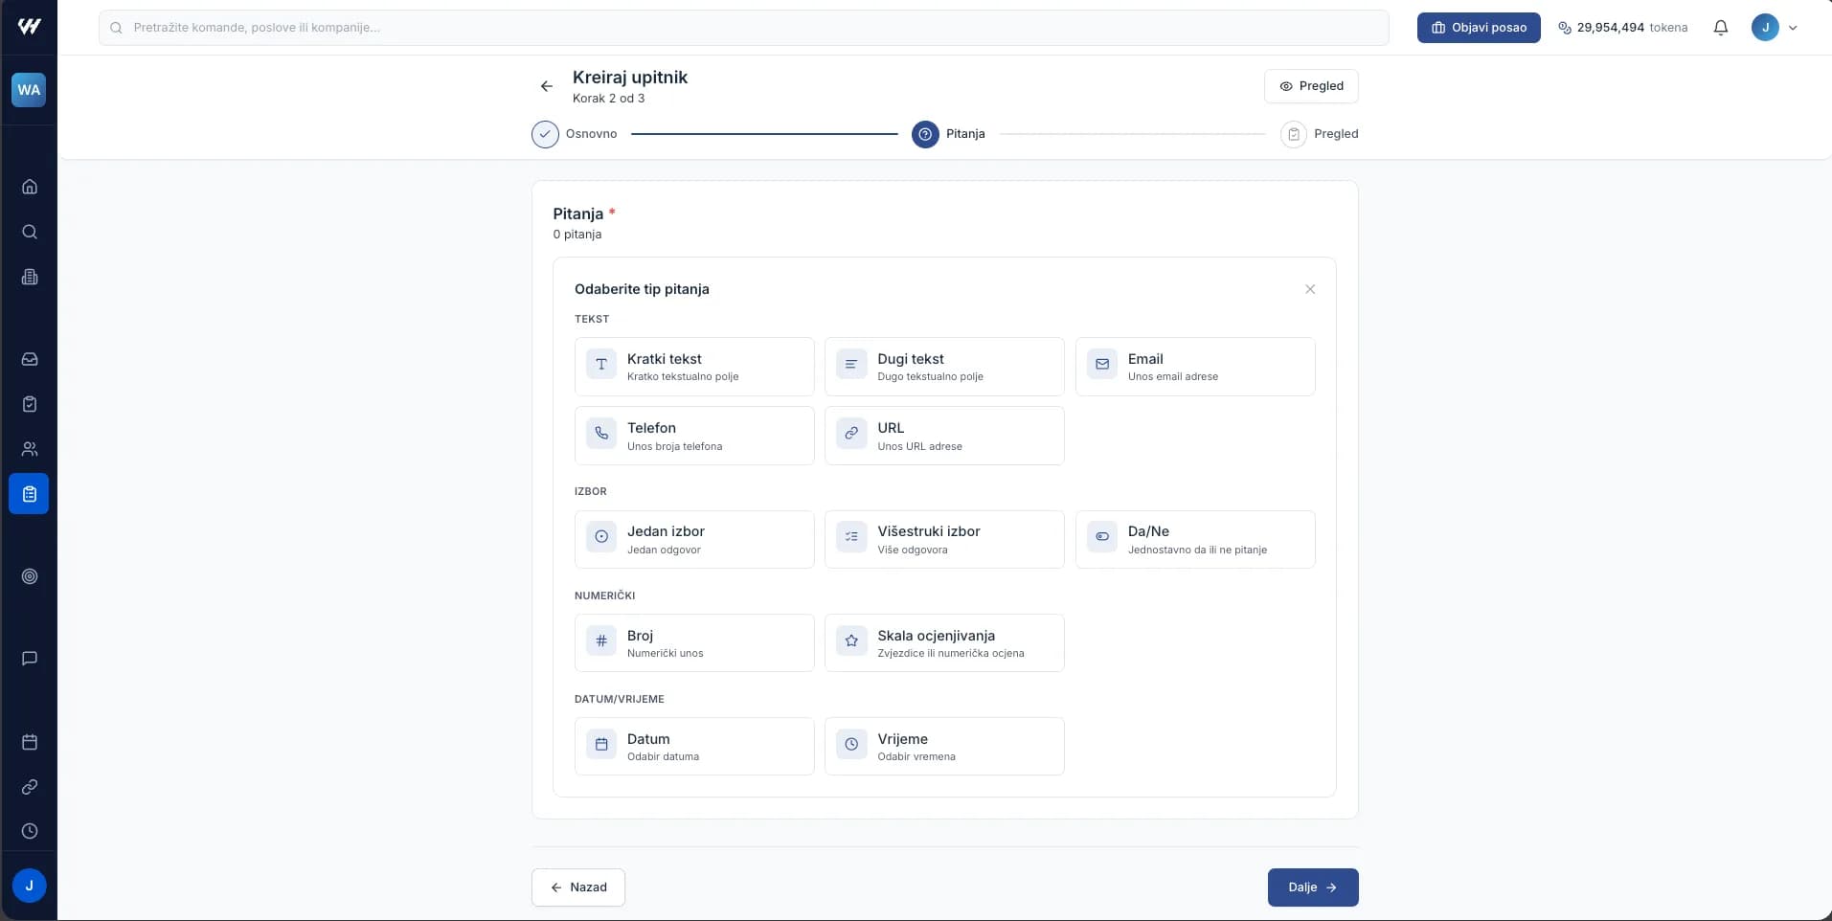1832x921 pixels.
Task: Go to home icon in sidebar
Action: tap(30, 187)
